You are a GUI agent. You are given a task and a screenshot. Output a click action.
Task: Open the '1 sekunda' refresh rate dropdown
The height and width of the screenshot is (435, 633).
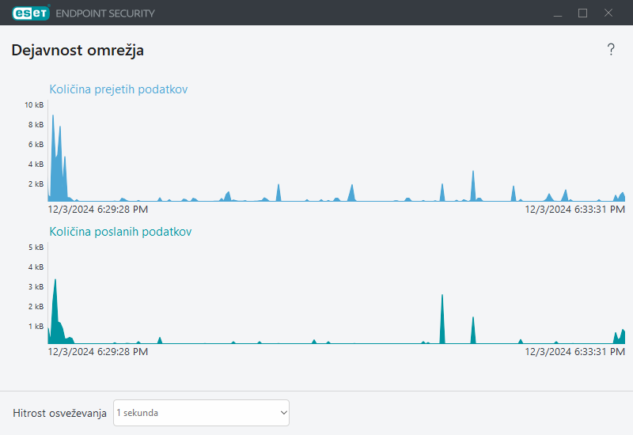click(x=201, y=413)
